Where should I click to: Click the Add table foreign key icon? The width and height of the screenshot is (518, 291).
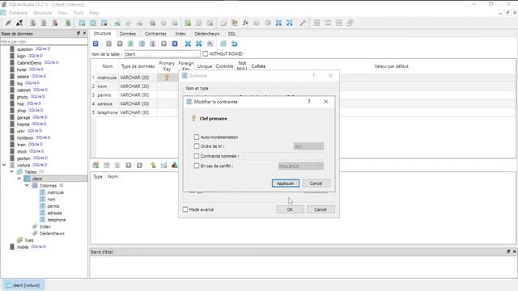(x=163, y=165)
